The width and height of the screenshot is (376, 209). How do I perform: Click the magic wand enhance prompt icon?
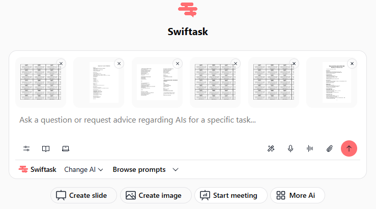click(271, 148)
